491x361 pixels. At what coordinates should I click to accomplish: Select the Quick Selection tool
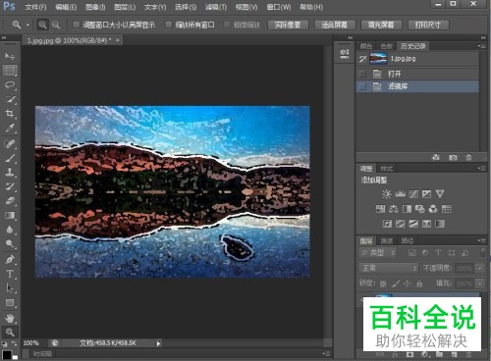(10, 99)
